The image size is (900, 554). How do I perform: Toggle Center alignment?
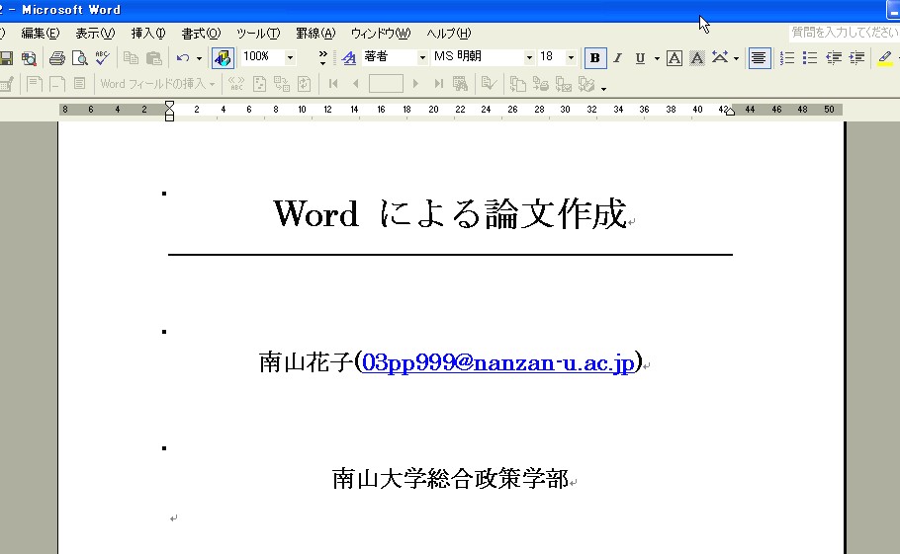[759, 58]
